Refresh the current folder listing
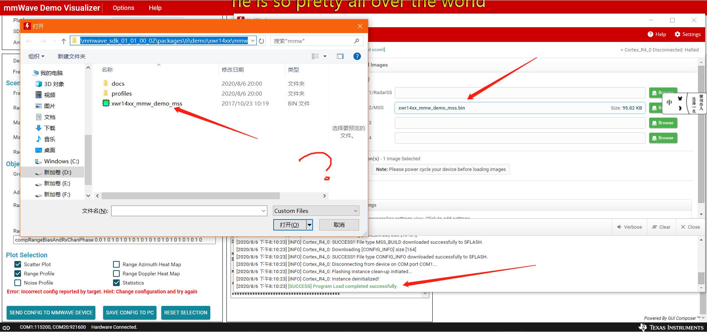 (261, 41)
